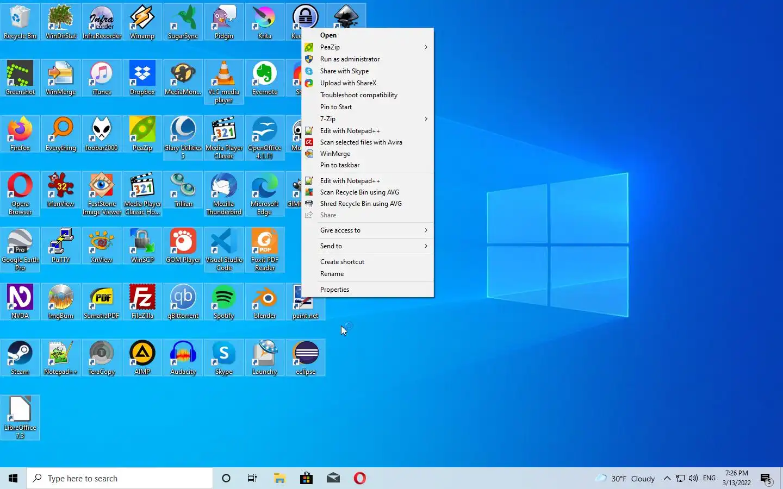Choose Open in context menu
The width and height of the screenshot is (783, 489).
coord(368,35)
